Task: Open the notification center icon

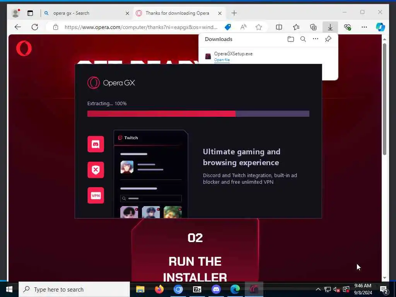Action: point(384,290)
